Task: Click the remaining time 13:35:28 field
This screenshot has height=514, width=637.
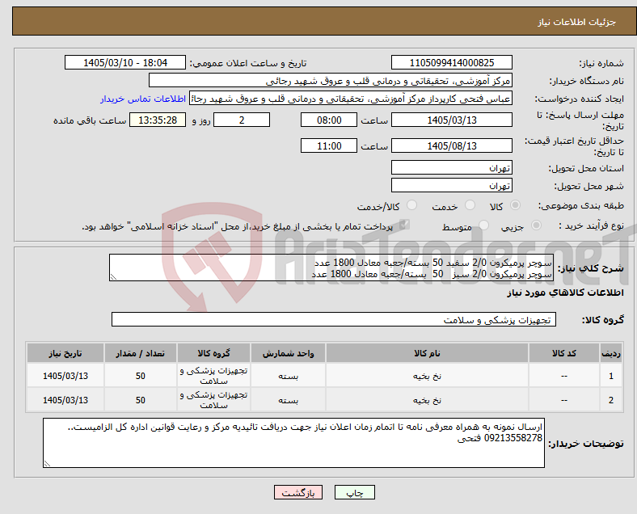Action: [158, 120]
